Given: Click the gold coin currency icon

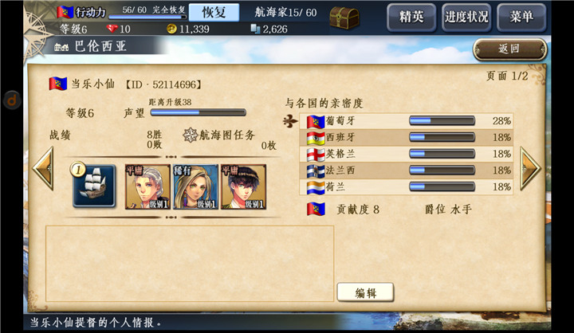Looking at the screenshot, I should tap(171, 29).
